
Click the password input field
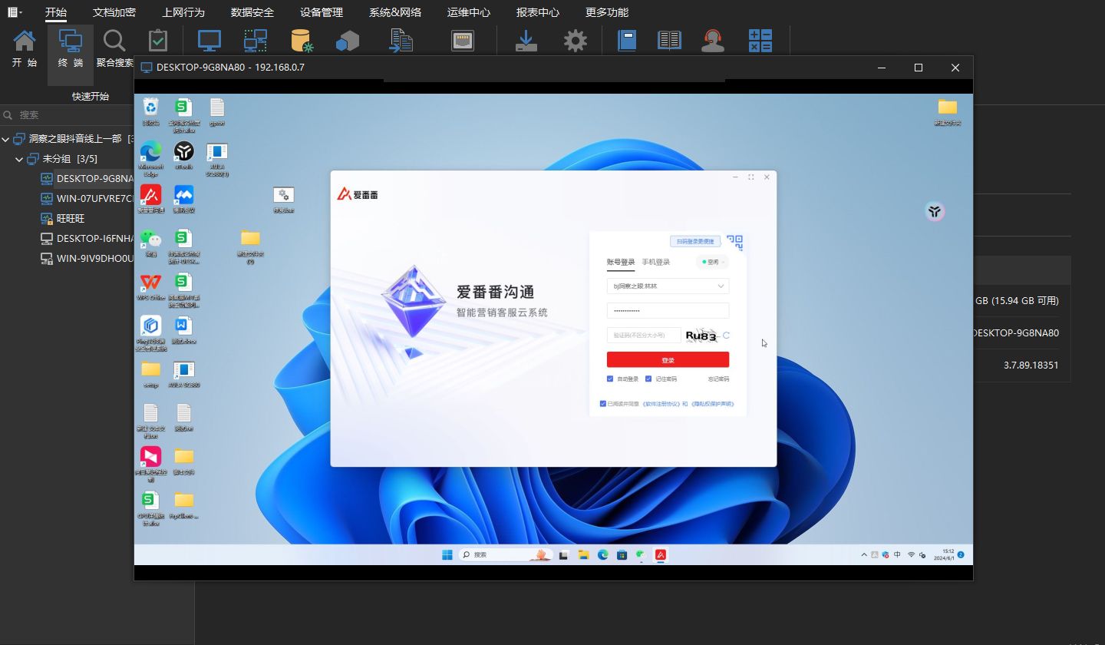(668, 311)
